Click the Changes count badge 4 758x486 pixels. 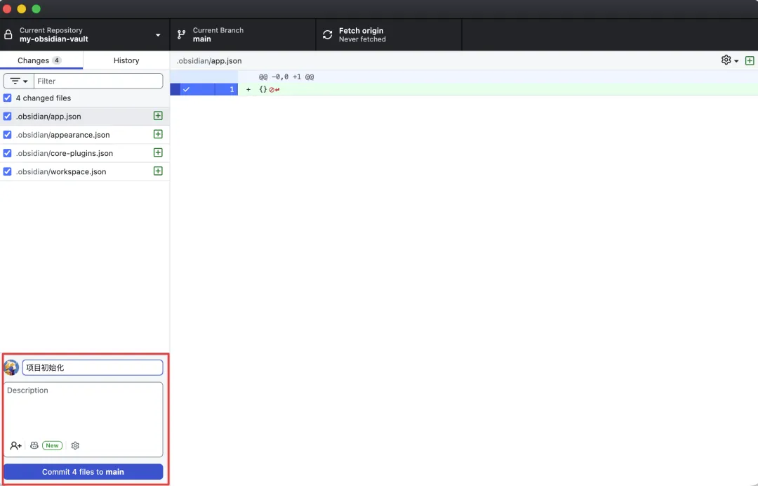click(57, 60)
